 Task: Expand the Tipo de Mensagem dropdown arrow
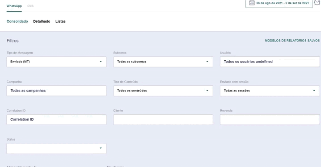pyautogui.click(x=101, y=62)
